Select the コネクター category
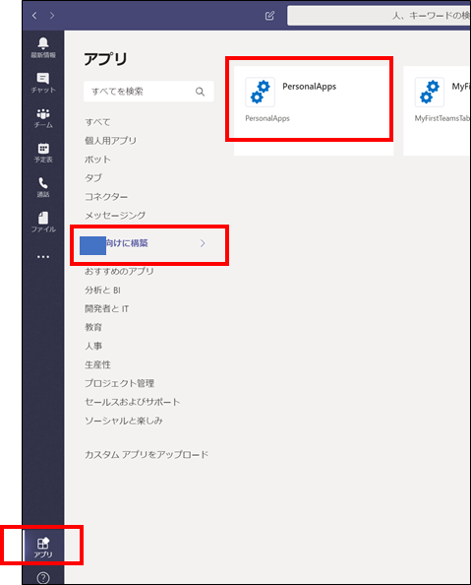This screenshot has width=471, height=585. point(106,197)
